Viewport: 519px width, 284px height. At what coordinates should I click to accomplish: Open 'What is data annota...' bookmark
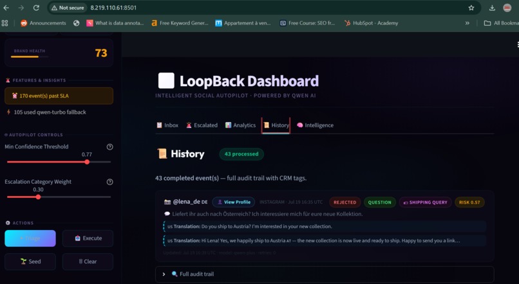coord(115,23)
